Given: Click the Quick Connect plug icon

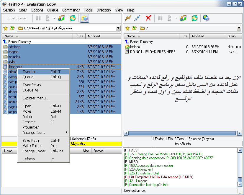Looking at the screenshot, I should 137,18.
